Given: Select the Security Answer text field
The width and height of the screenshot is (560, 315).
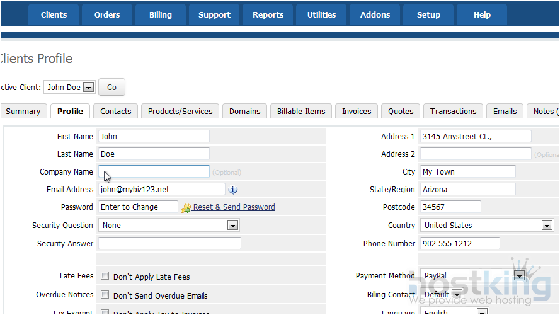Looking at the screenshot, I should 169,244.
